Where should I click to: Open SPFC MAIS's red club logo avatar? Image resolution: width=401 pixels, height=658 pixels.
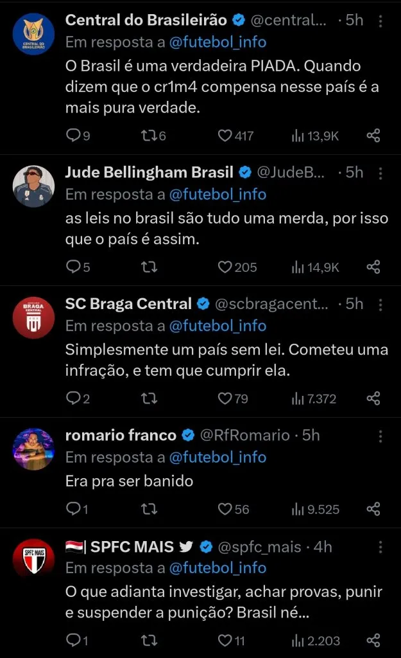(x=33, y=558)
